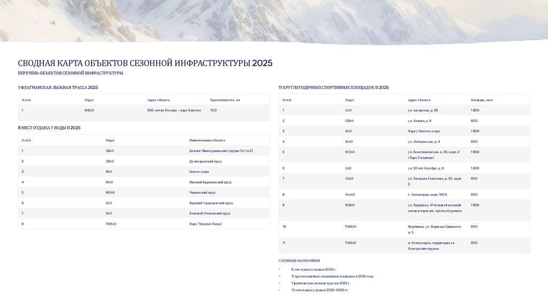Select the 'ул. Перерва д. 41' address cell
The height and width of the screenshot is (307, 548).
435,208
